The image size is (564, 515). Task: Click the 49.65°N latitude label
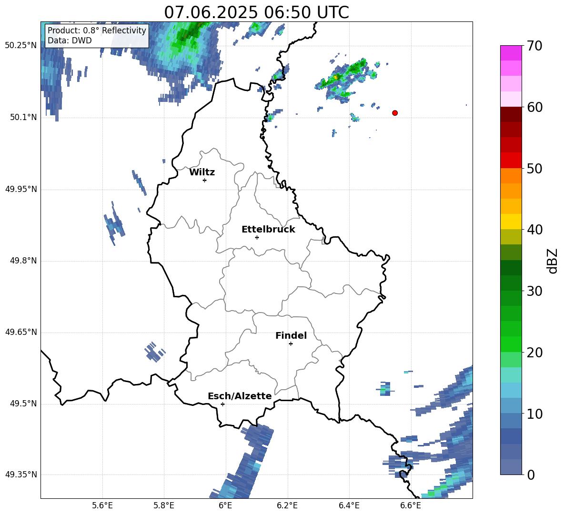[x=21, y=332]
